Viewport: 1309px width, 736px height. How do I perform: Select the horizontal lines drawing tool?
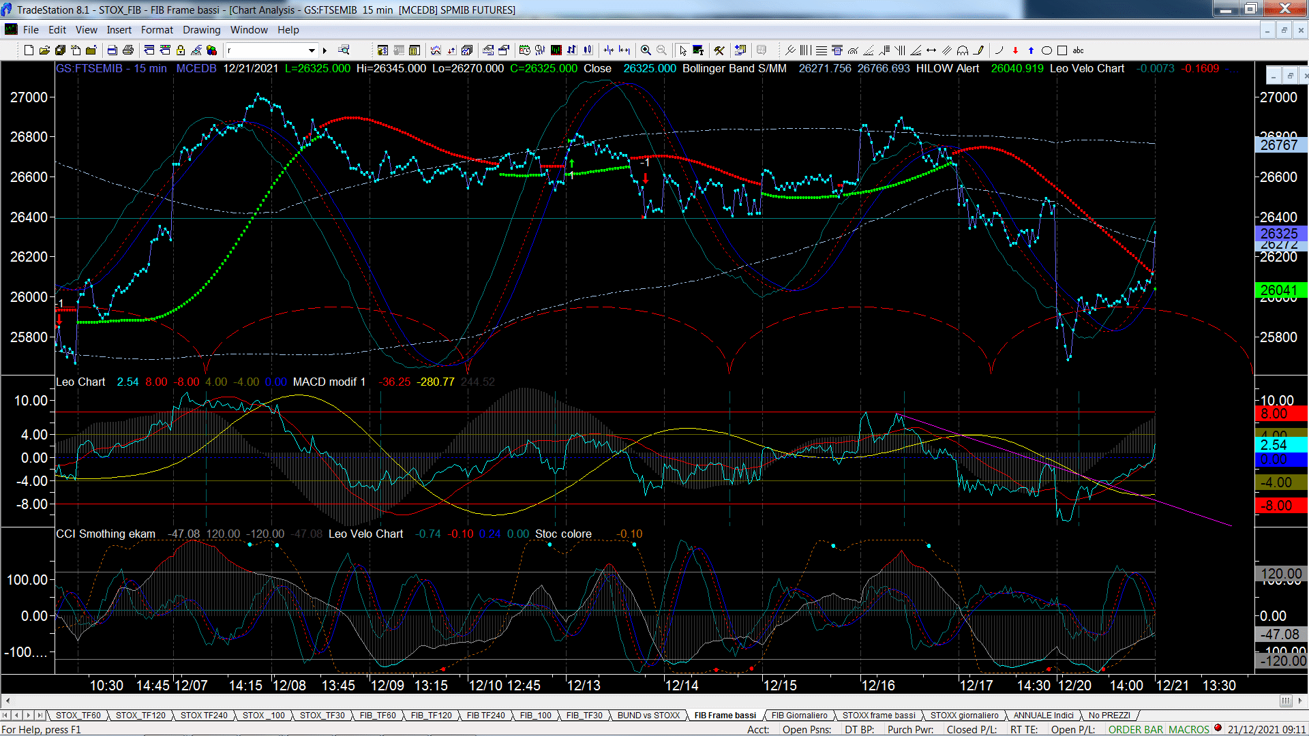pyautogui.click(x=822, y=50)
